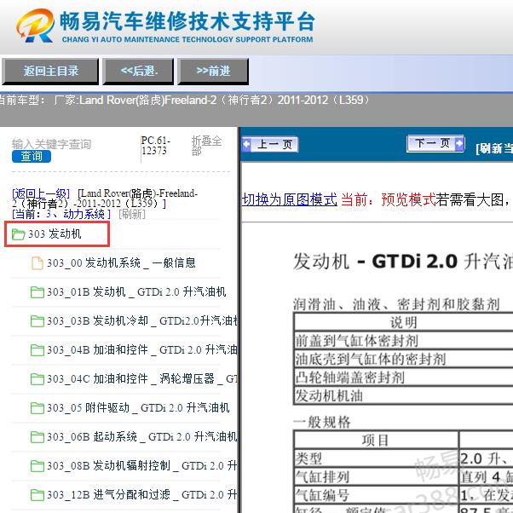Viewport: 513px width, 513px height.
Task: Click folder icon of 303_05
Action: tap(37, 408)
